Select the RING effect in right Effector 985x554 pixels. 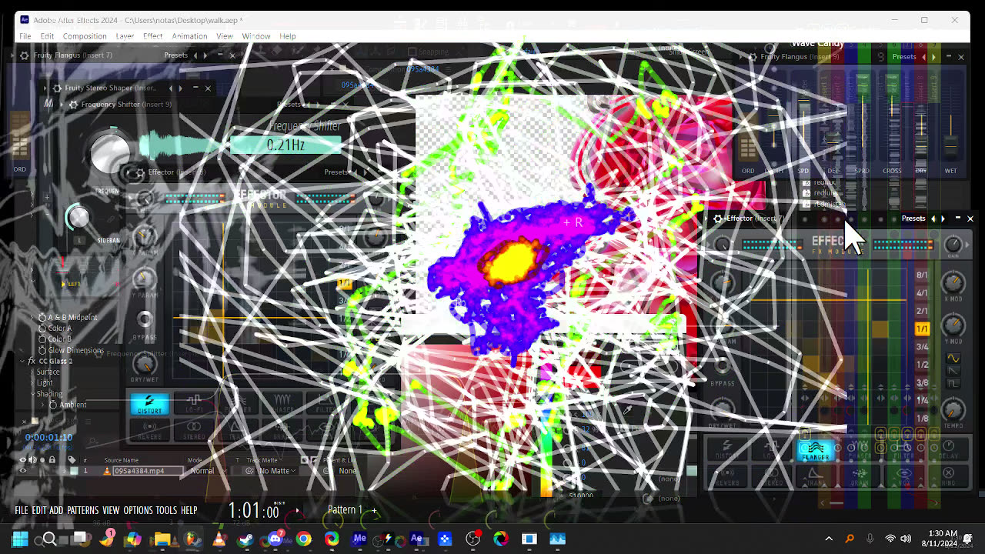949,476
